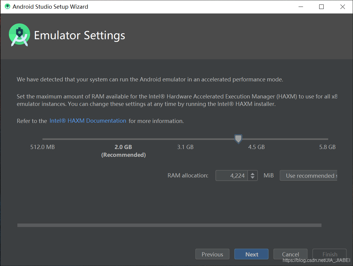Click the 512.0 MB slider label
This screenshot has width=353, height=266.
click(x=42, y=147)
